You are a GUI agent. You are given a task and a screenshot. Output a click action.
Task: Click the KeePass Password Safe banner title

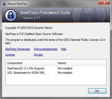[x=45, y=13]
